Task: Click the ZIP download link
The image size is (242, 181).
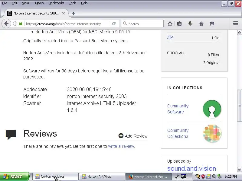Action: [170, 37]
